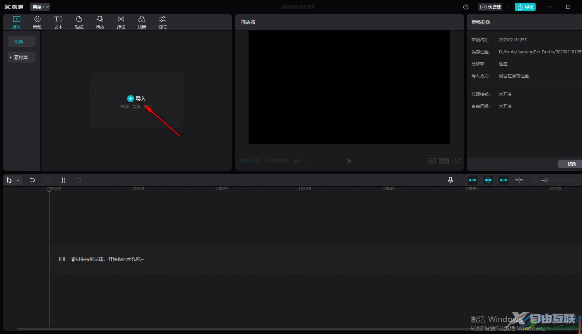Click the 导入 import plus button
Image resolution: width=582 pixels, height=334 pixels.
coord(130,99)
